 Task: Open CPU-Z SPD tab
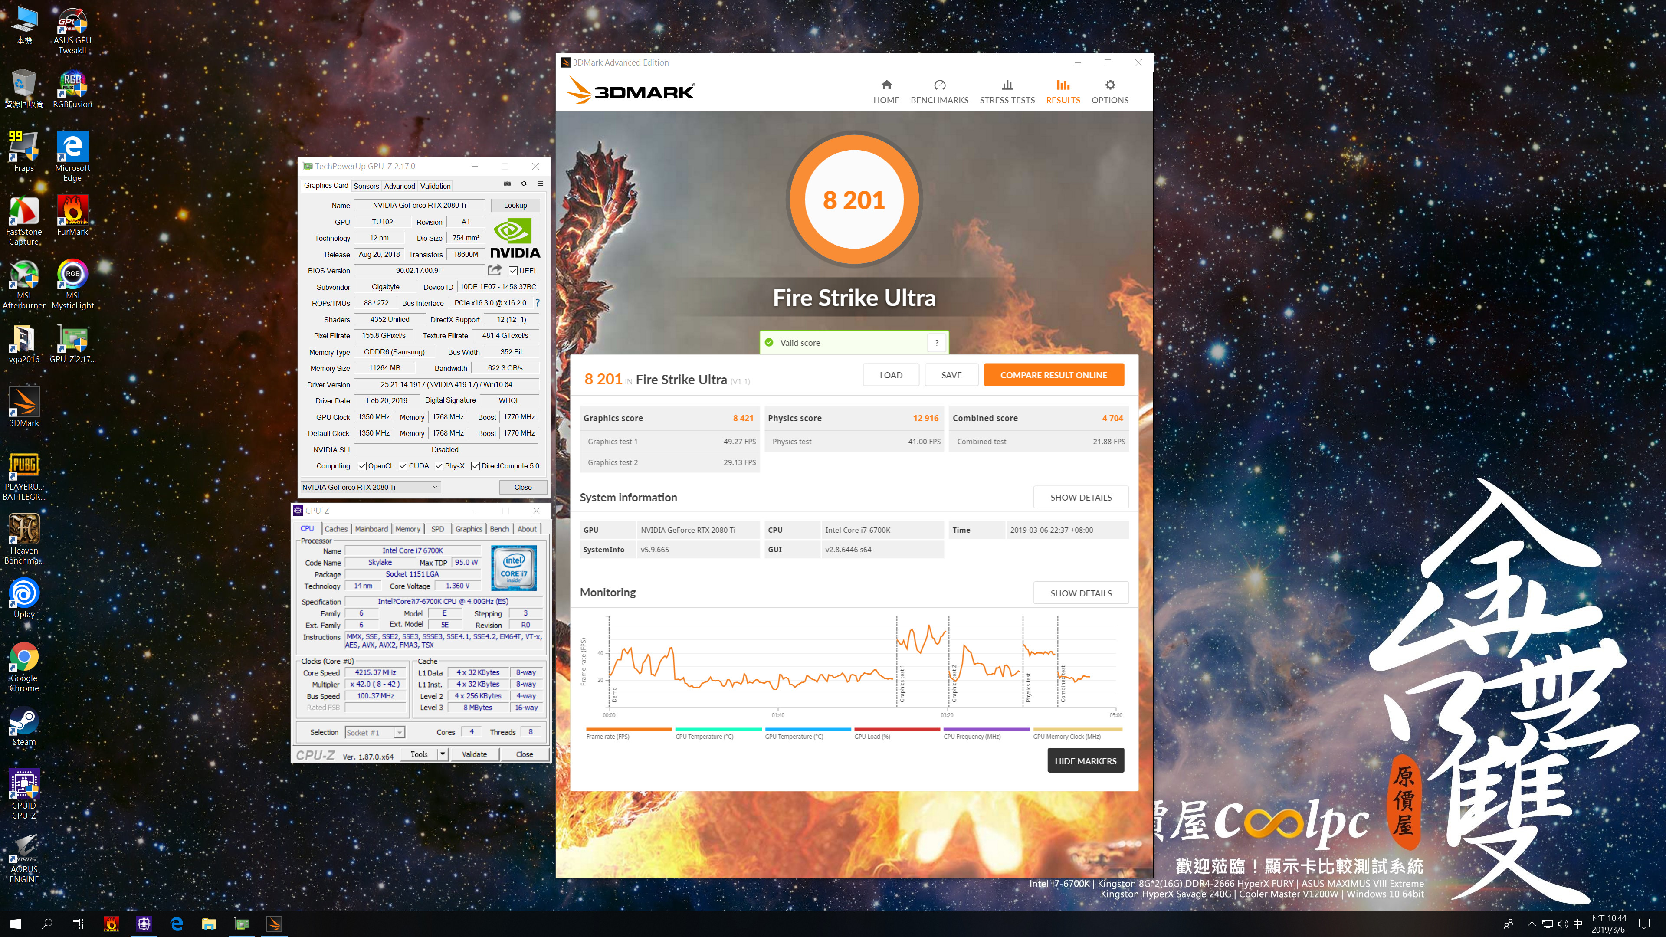438,529
